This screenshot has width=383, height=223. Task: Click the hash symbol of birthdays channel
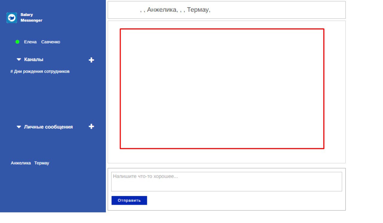[x=12, y=72]
